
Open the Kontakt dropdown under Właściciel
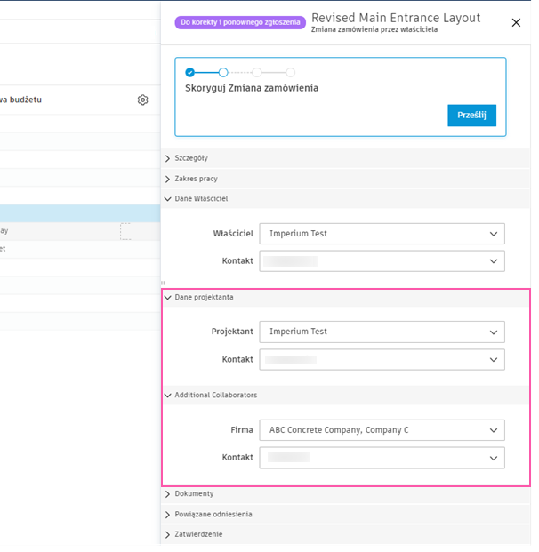pos(382,261)
